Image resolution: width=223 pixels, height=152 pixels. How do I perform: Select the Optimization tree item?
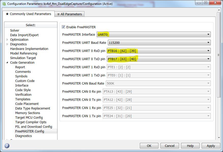pos(19,40)
